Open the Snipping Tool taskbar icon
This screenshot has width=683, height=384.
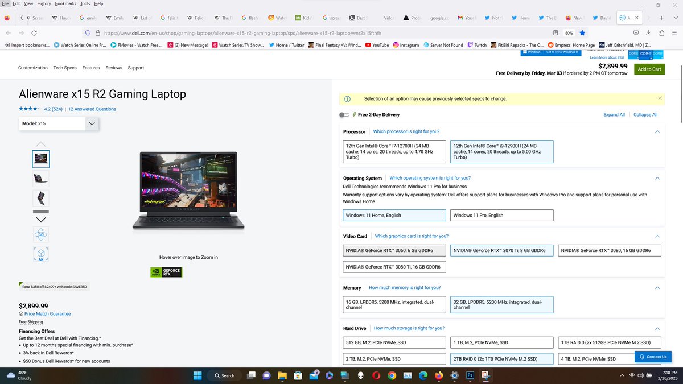point(485,375)
